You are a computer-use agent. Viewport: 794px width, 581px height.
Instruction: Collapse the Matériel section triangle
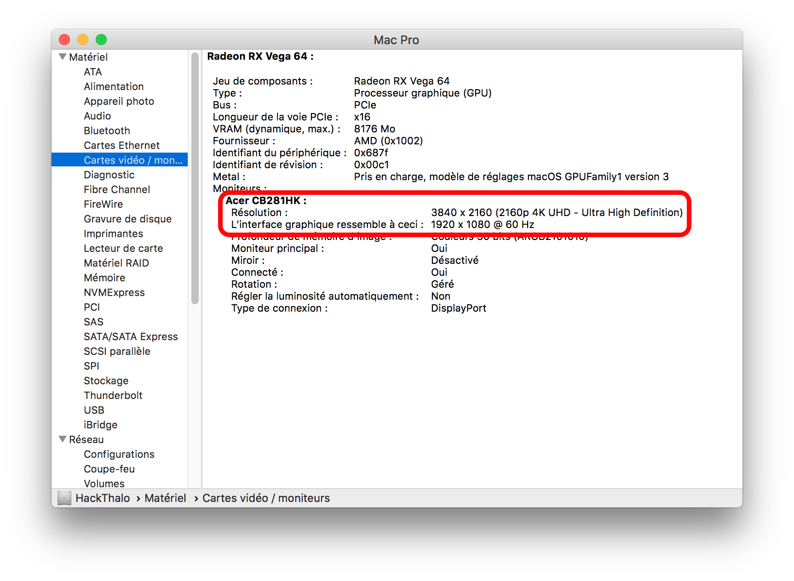coord(63,57)
